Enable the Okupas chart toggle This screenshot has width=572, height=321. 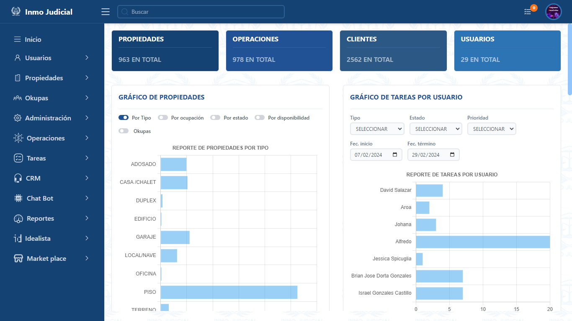pyautogui.click(x=124, y=131)
